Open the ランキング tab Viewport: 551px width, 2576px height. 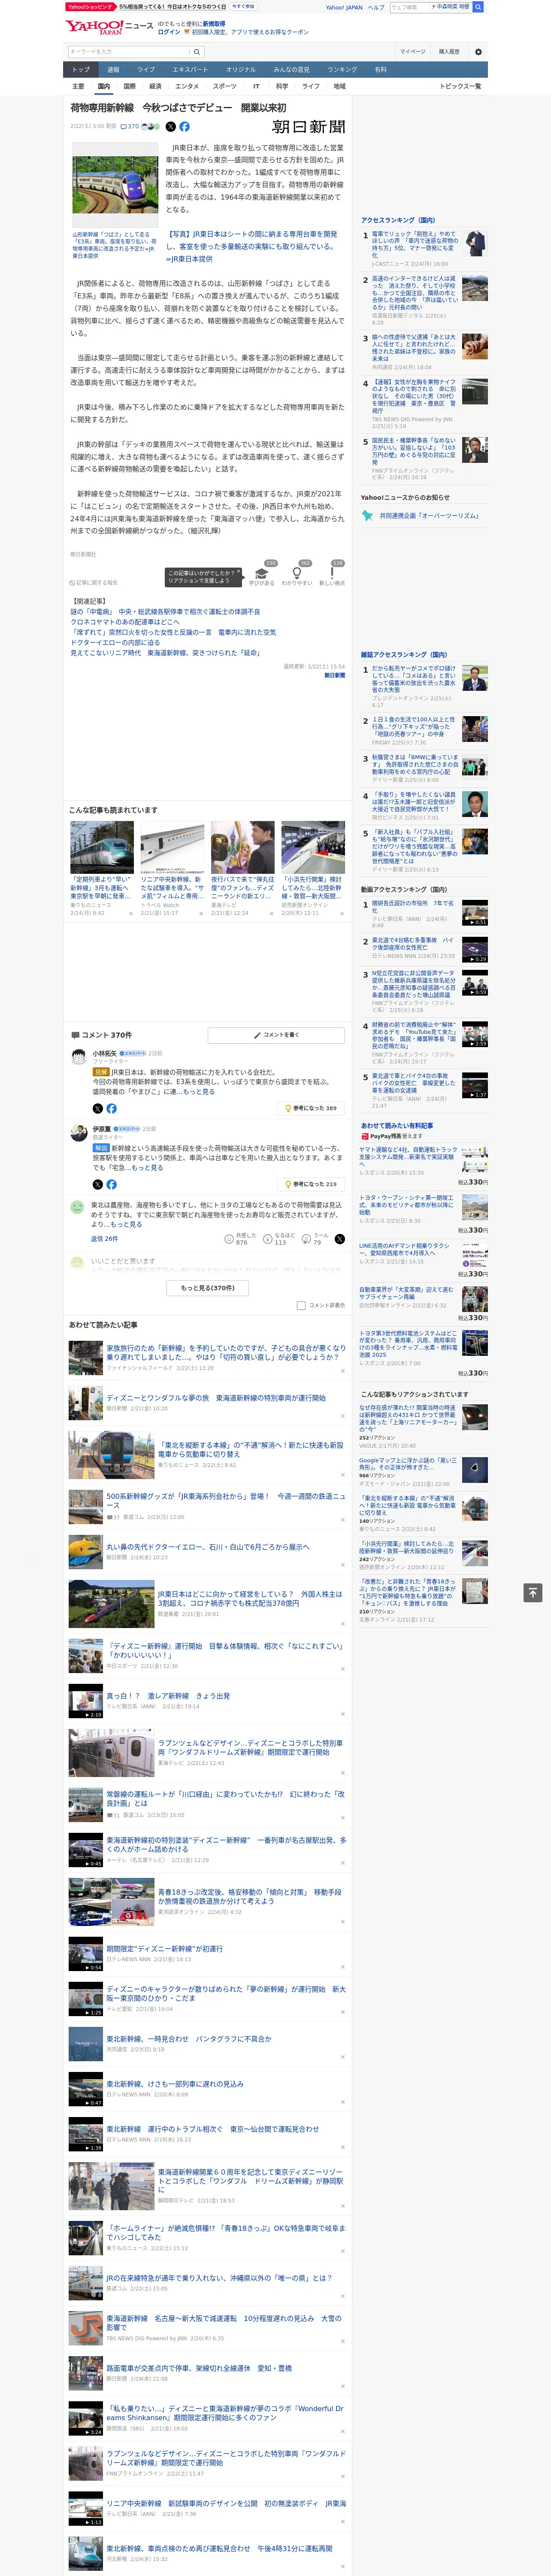(x=342, y=70)
